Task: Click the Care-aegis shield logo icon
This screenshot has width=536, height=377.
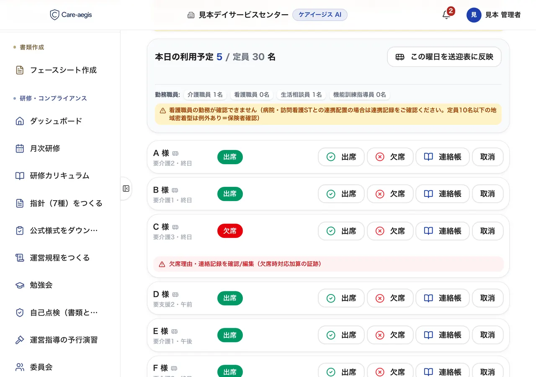Action: pos(54,15)
